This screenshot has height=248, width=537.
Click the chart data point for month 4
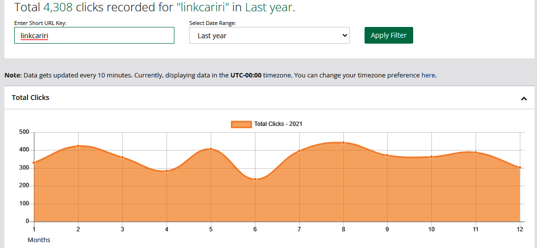pyautogui.click(x=167, y=171)
